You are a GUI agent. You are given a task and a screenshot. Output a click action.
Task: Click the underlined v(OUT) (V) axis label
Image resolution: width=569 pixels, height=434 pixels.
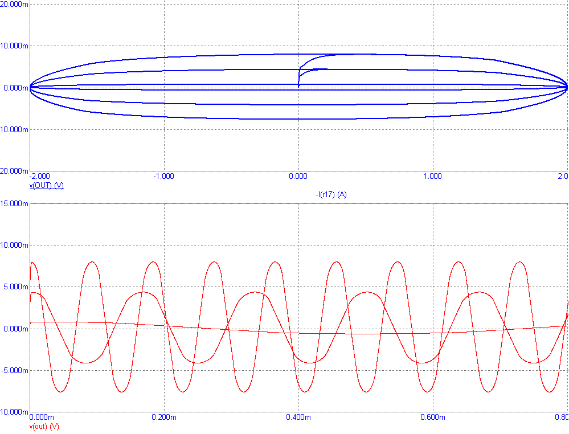pyautogui.click(x=47, y=186)
